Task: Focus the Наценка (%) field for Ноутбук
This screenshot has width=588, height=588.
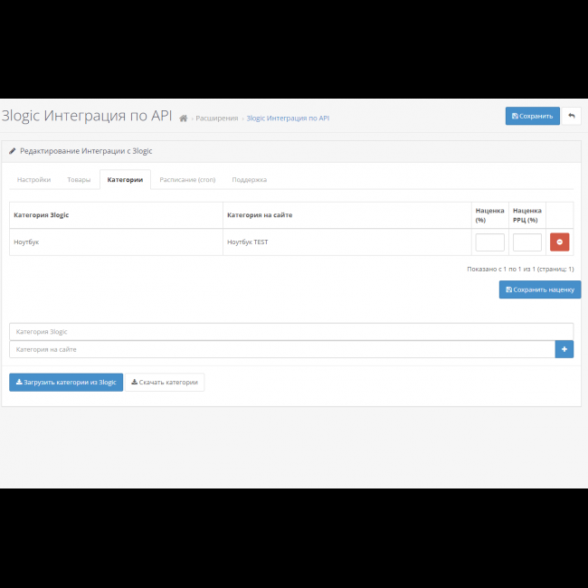Action: [x=489, y=242]
